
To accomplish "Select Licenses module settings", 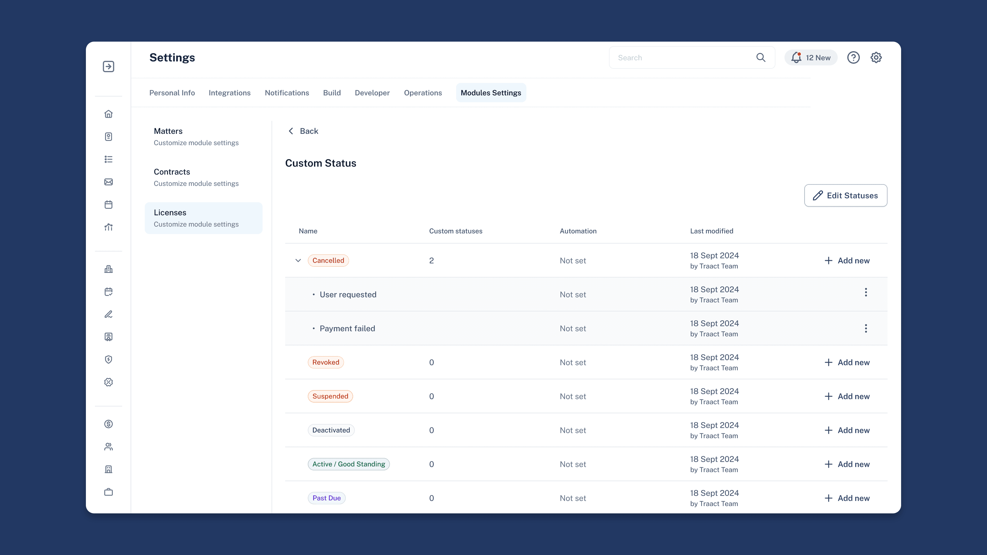I will pyautogui.click(x=203, y=218).
